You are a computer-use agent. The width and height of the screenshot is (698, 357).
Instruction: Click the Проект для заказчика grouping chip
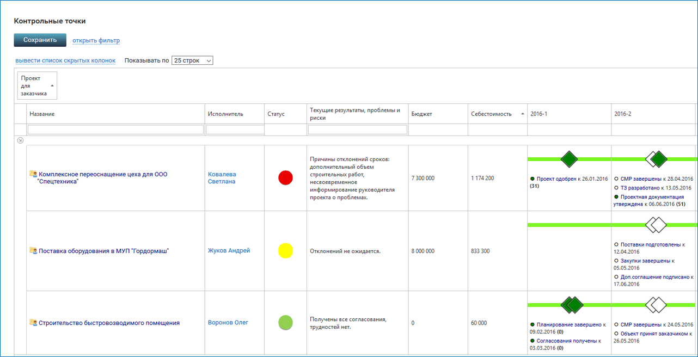tap(37, 85)
